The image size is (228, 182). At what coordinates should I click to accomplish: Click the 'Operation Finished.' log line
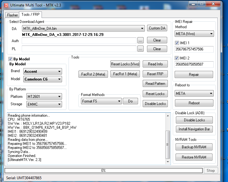(x=22, y=156)
